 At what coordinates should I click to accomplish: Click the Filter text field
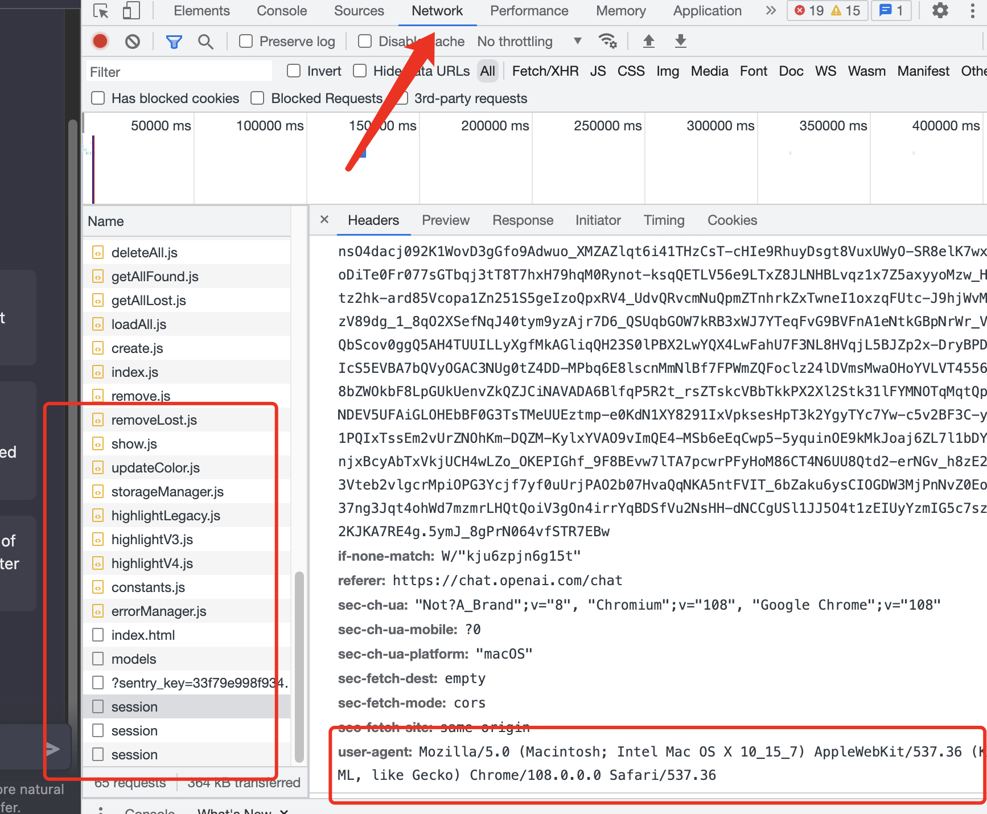(x=179, y=72)
